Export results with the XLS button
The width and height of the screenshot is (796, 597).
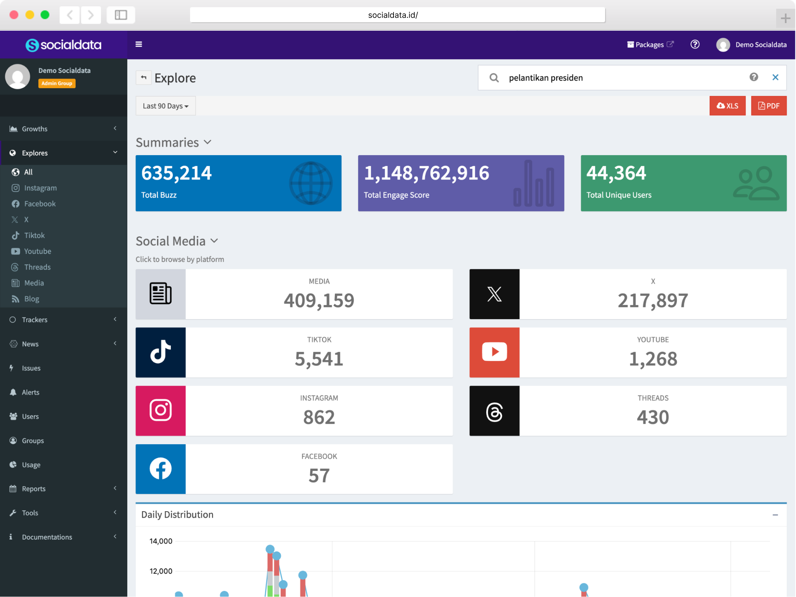click(x=727, y=106)
